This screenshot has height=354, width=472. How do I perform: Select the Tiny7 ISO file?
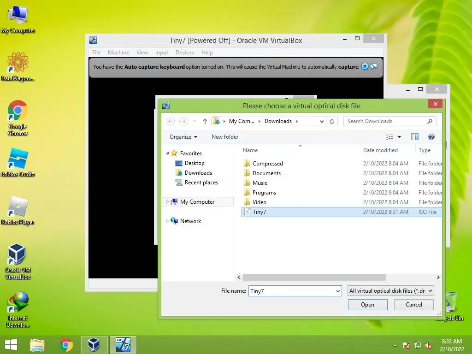coord(342,212)
